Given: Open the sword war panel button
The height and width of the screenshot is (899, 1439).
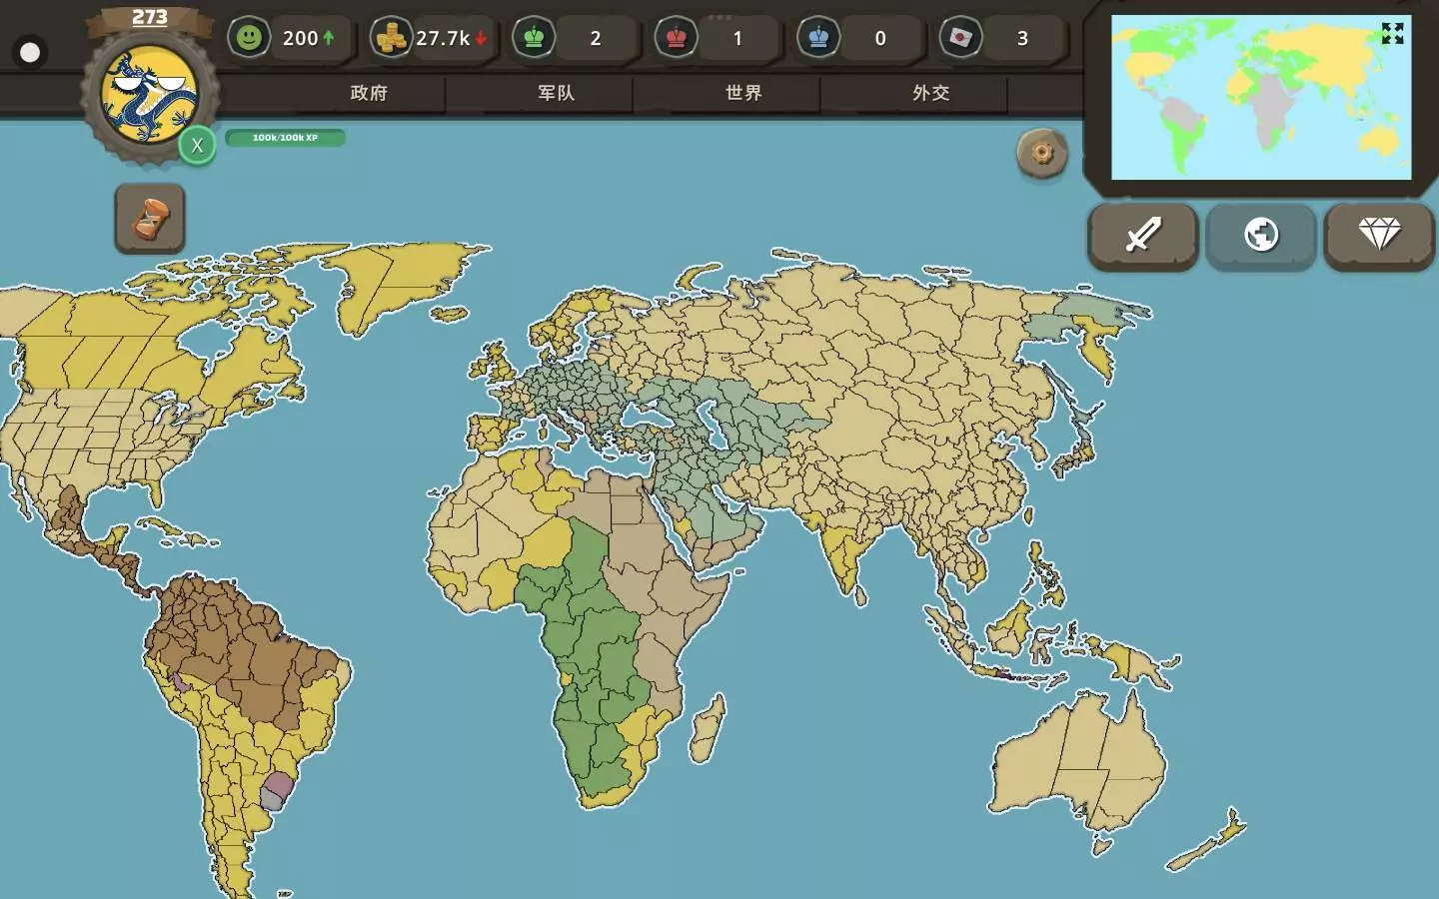Looking at the screenshot, I should click(1143, 236).
